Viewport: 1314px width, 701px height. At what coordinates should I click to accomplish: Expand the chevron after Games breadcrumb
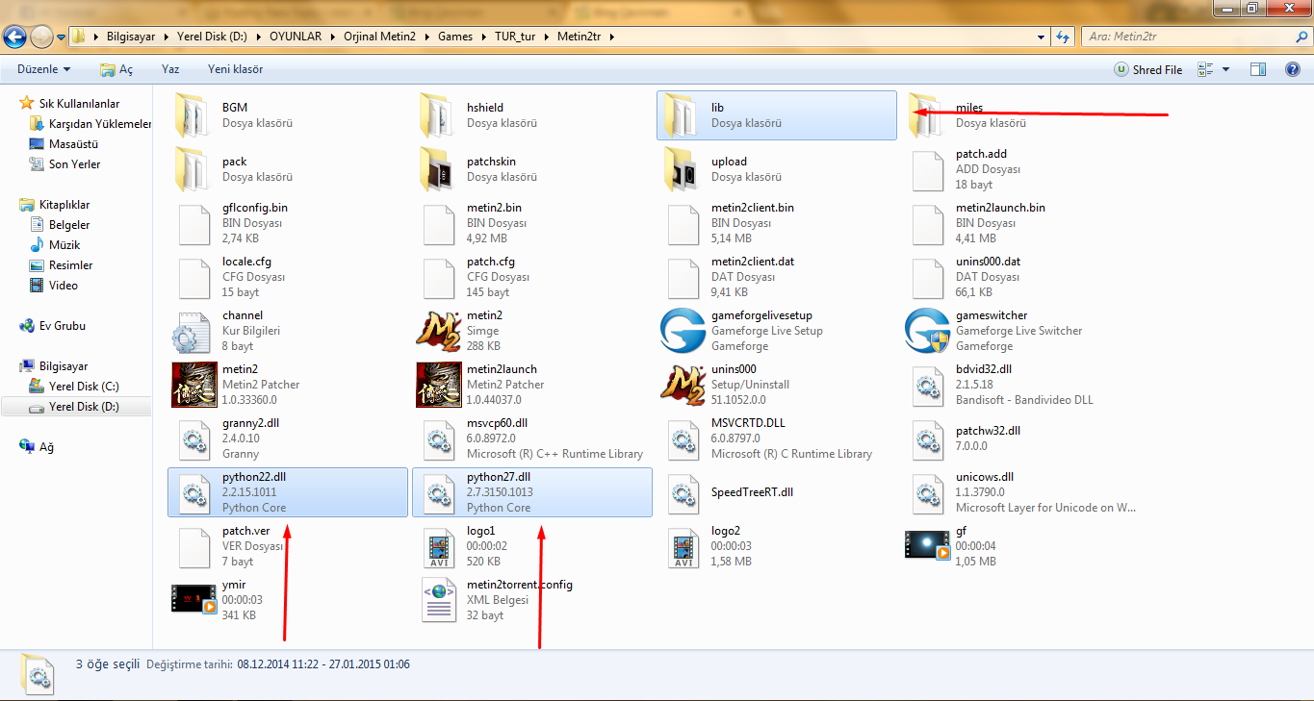click(482, 37)
